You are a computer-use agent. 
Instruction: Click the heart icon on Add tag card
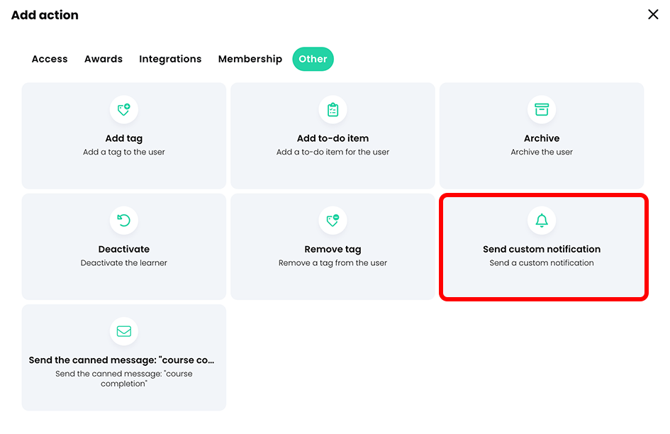click(x=124, y=109)
